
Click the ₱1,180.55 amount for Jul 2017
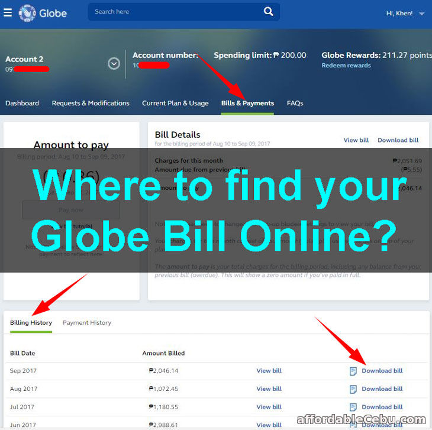(163, 407)
